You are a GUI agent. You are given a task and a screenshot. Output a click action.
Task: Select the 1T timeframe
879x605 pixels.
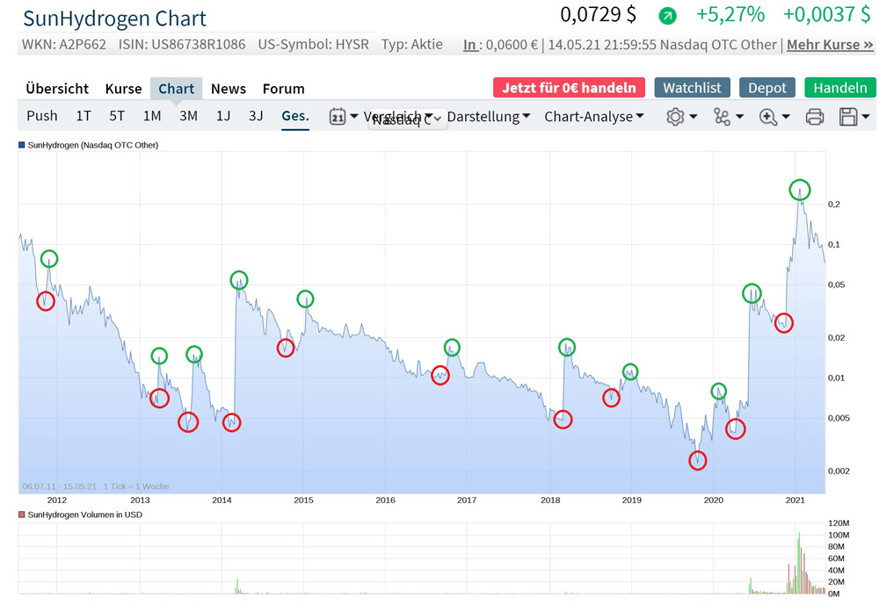click(83, 116)
